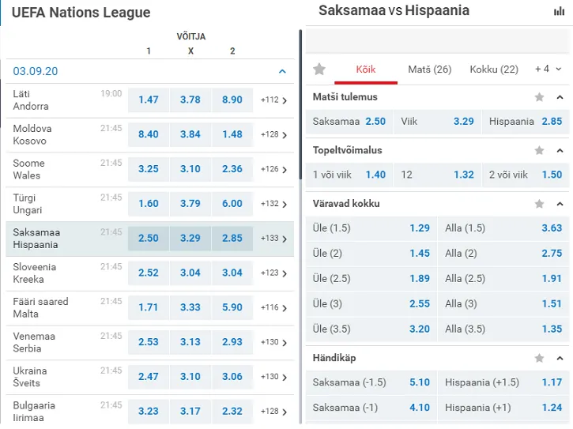This screenshot has height=429, width=573.
Task: Open +132 markets for Türgi–Ungari
Action: (273, 204)
